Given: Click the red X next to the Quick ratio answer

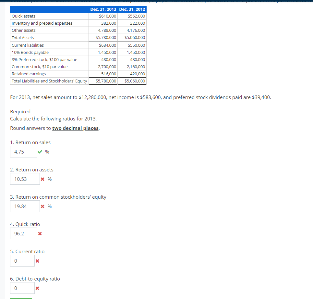Looking at the screenshot, I should 40,233.
